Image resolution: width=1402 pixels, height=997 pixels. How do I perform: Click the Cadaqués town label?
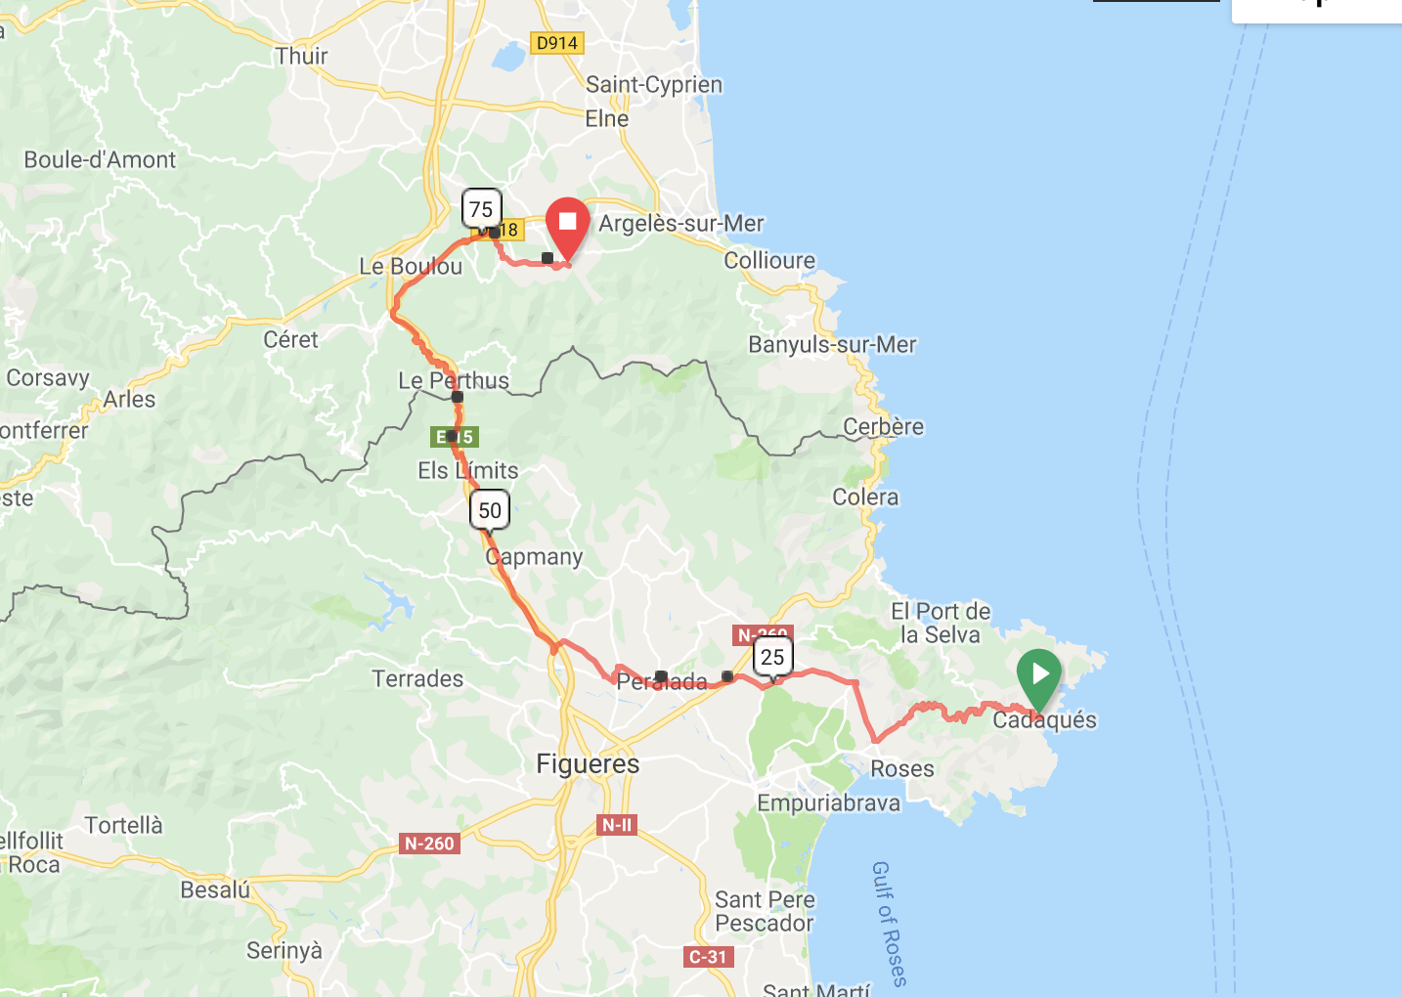tap(1044, 720)
